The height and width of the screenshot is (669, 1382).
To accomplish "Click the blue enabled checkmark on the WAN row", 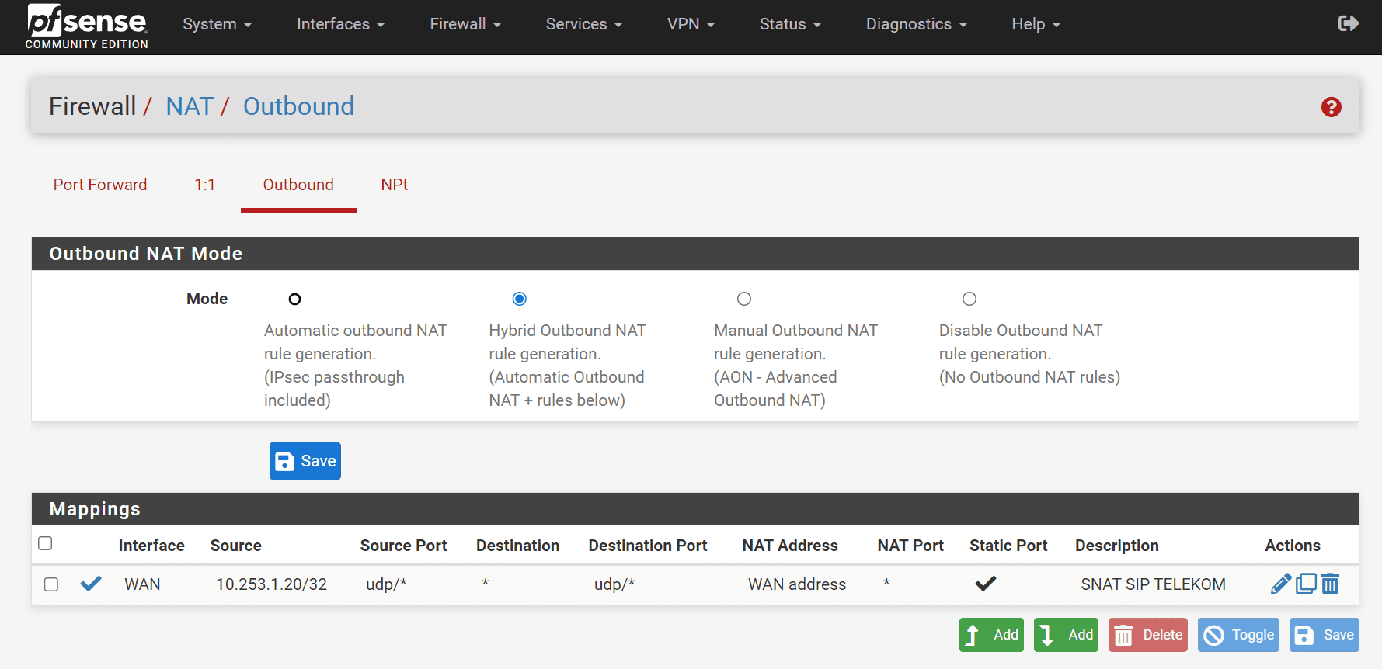I will 91,584.
